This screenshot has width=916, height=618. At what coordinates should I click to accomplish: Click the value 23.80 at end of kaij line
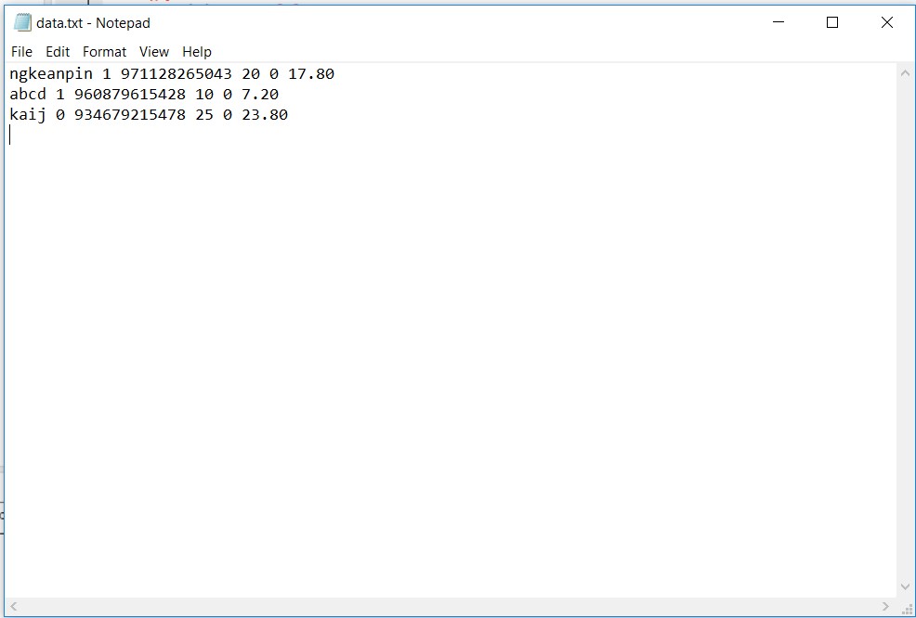coord(266,114)
